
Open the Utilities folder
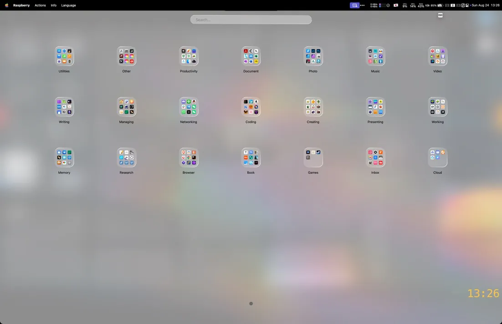(64, 56)
